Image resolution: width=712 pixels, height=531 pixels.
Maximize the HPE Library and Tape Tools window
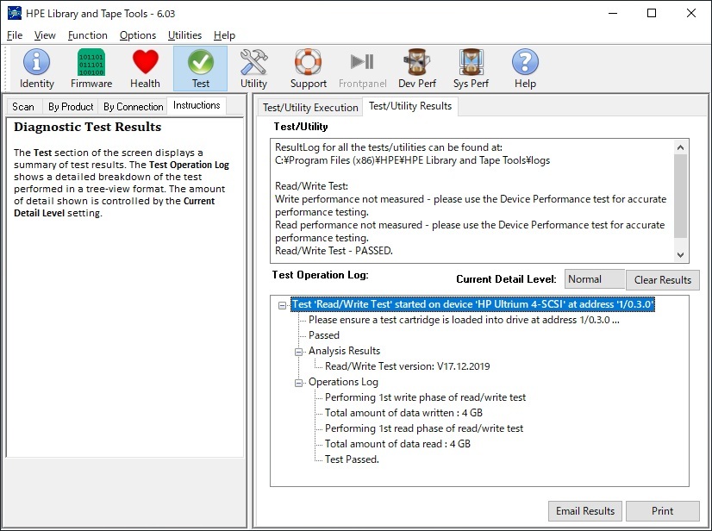point(652,13)
